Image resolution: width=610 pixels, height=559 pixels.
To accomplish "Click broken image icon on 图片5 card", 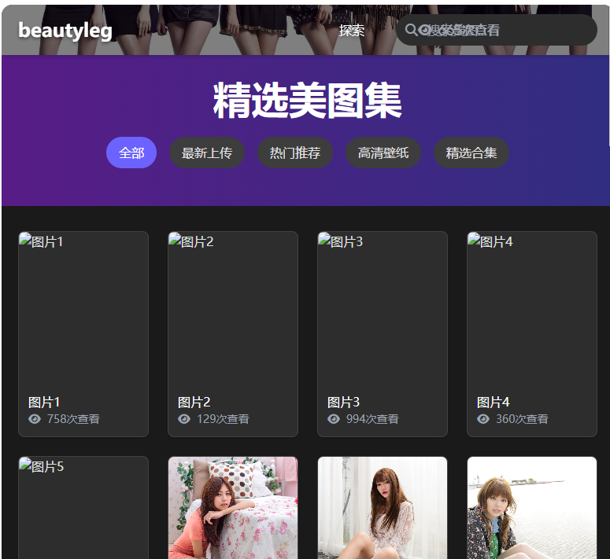I will pos(25,463).
